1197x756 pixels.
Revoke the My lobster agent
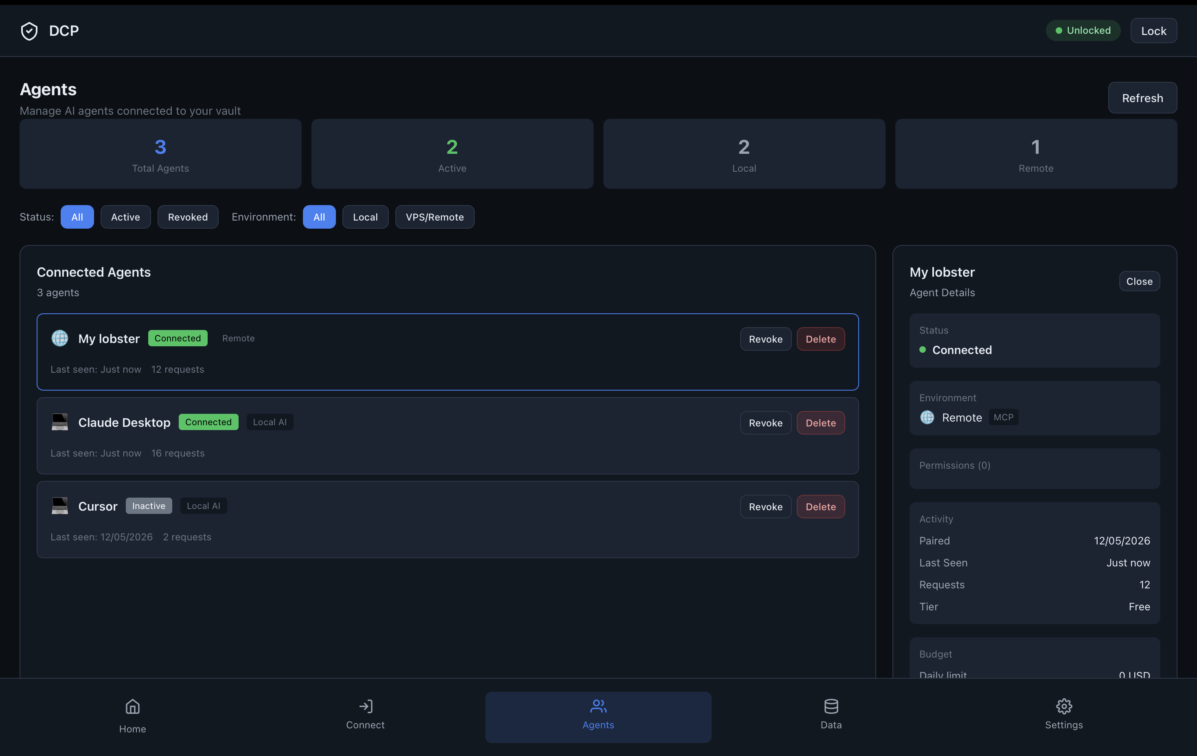(765, 339)
